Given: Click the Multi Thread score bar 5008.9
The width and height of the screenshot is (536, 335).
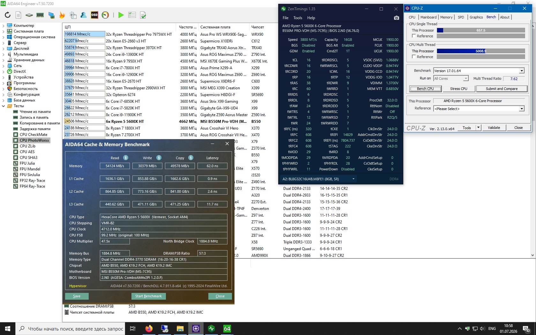Looking at the screenshot, I should coord(481,51).
